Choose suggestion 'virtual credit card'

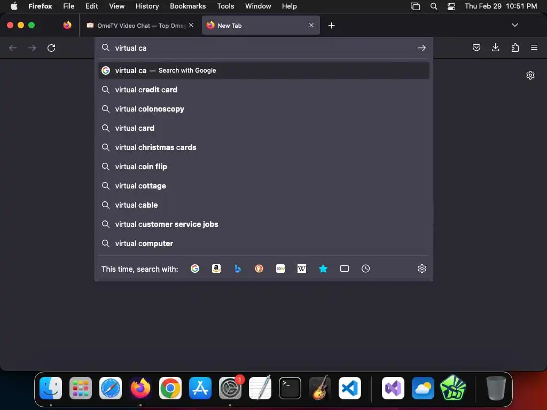coord(264,90)
